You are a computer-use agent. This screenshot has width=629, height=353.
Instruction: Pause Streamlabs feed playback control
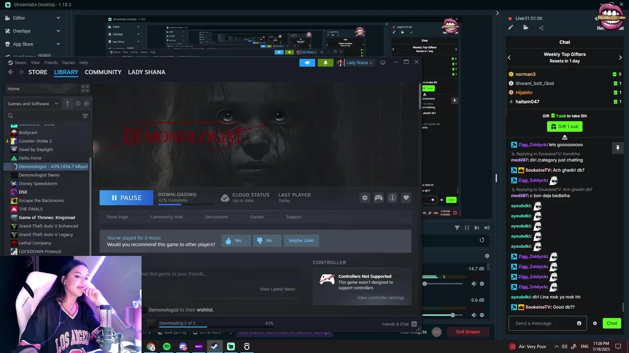[467, 228]
